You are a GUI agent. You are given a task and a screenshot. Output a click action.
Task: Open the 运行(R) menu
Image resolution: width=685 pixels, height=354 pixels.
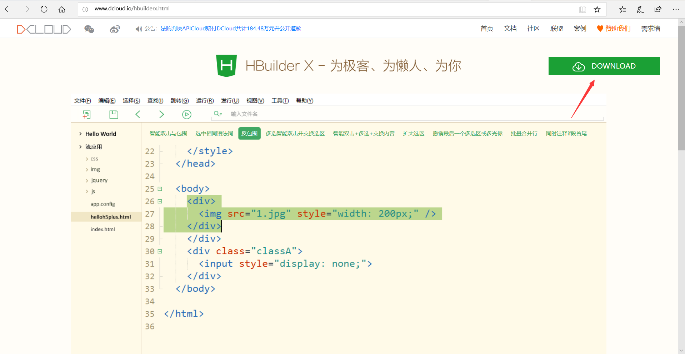[204, 100]
